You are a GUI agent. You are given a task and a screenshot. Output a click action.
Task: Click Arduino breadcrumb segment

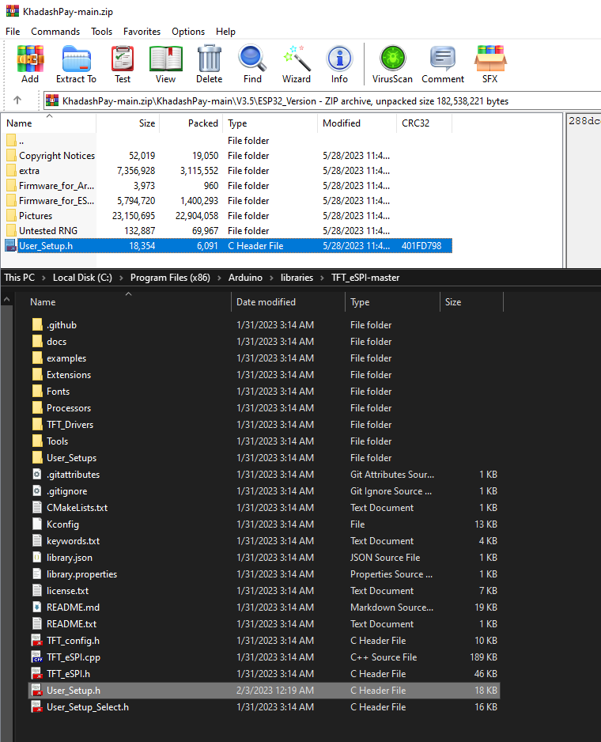(245, 278)
